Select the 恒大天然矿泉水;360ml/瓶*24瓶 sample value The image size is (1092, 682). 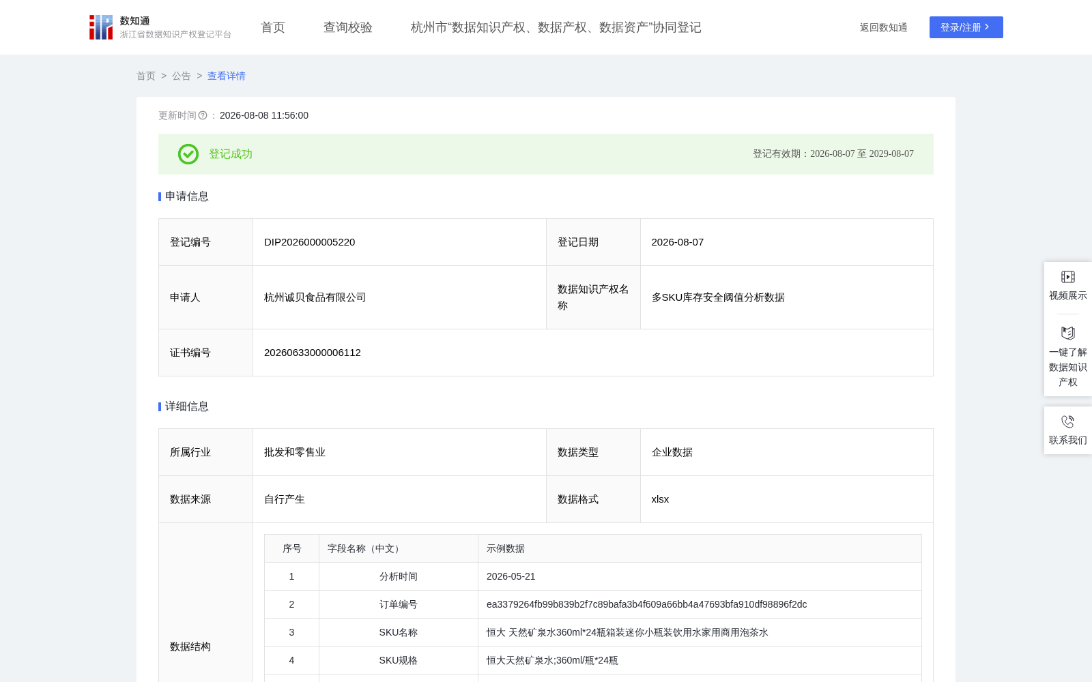(552, 660)
